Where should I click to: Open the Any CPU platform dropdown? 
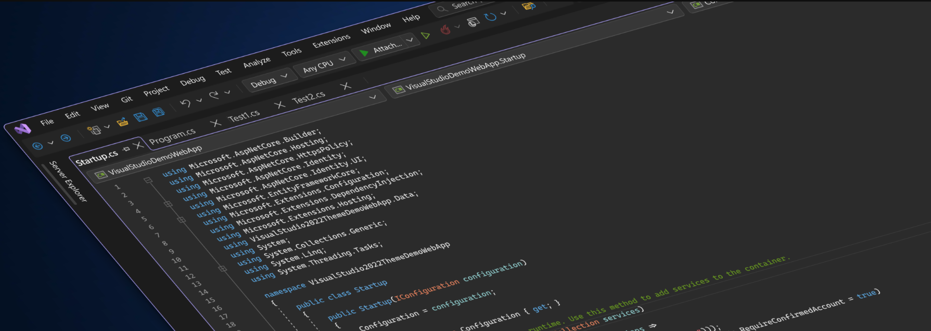(x=324, y=64)
